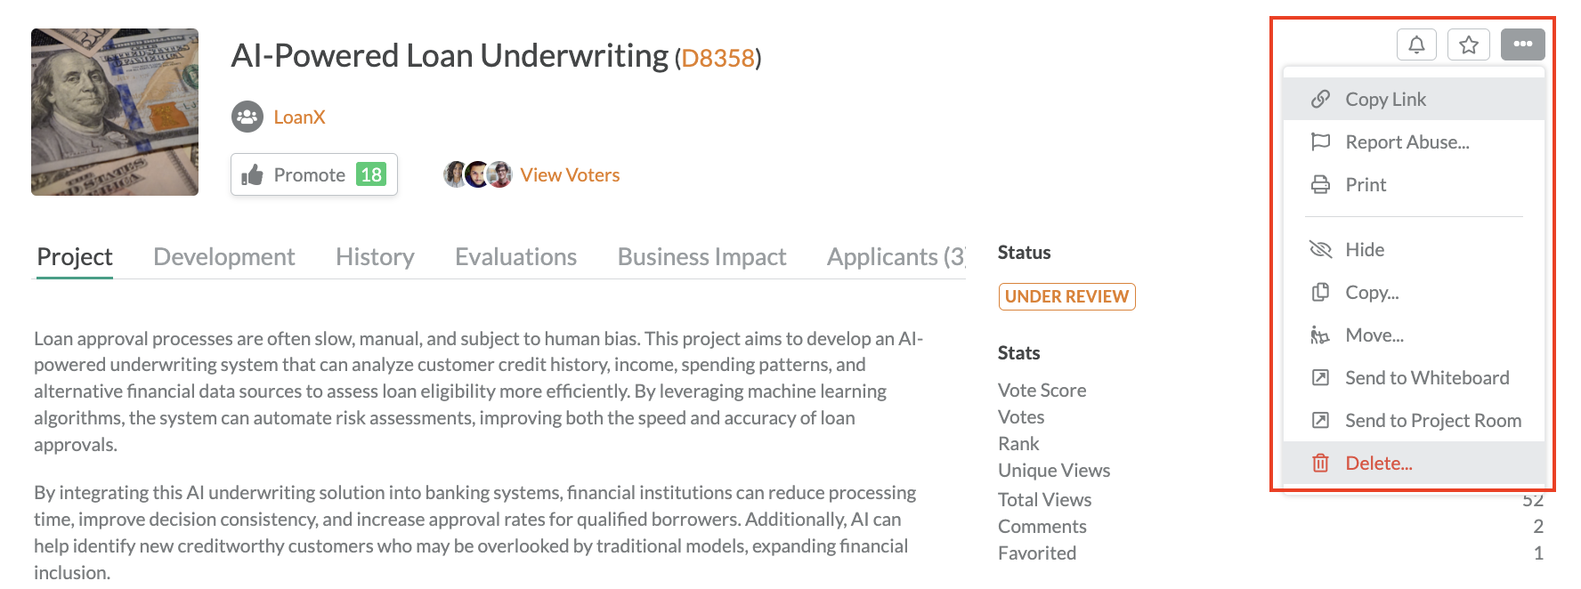Click the notification bell icon
The width and height of the screenshot is (1581, 589).
pos(1416,44)
